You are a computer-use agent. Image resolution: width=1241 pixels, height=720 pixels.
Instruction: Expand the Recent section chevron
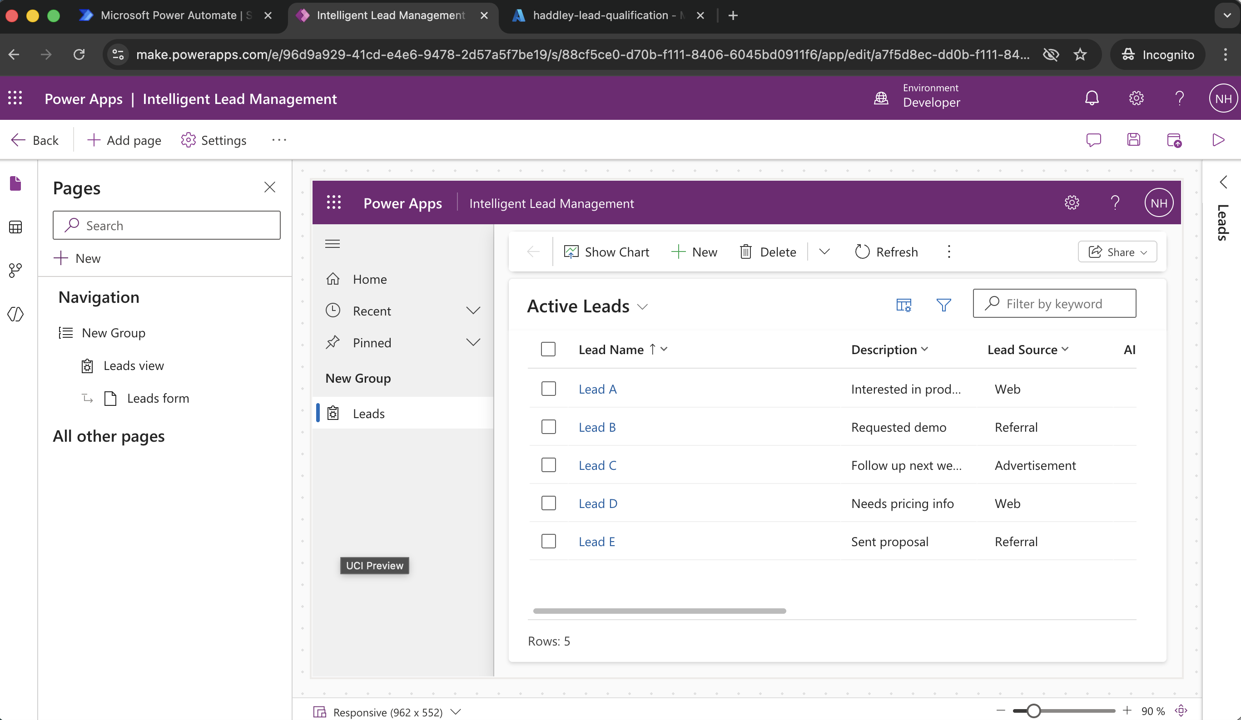click(473, 311)
